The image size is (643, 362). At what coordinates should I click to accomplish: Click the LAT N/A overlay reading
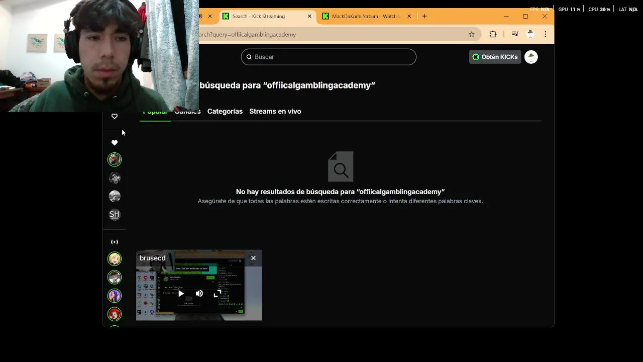[628, 9]
